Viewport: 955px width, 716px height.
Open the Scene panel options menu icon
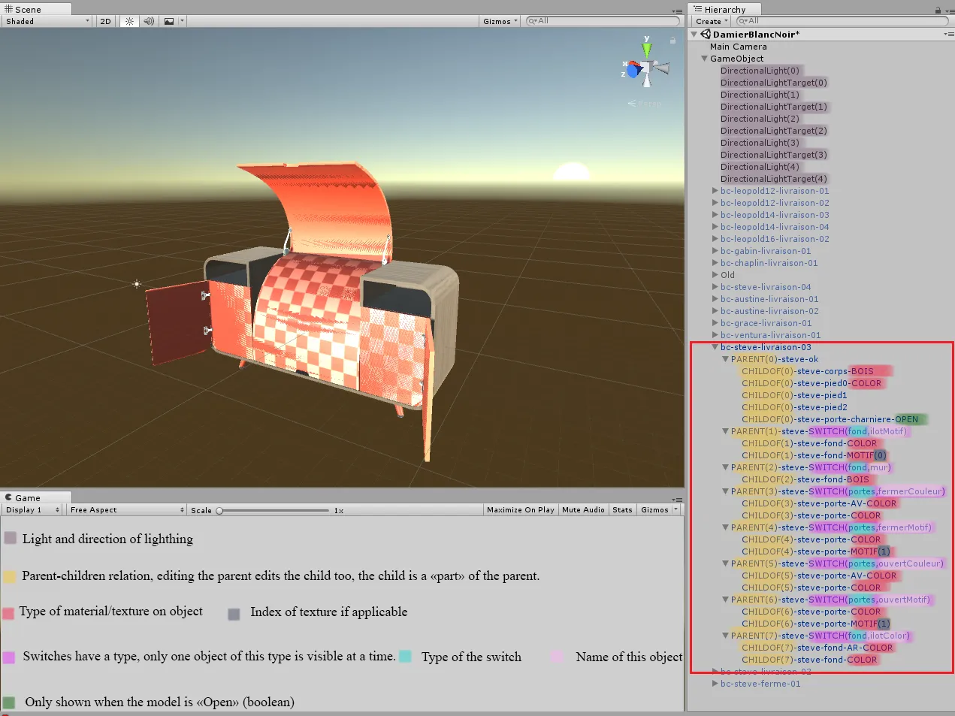pyautogui.click(x=677, y=11)
